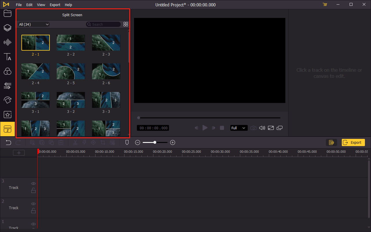Select the 2 - 5 split screen thumbnail
The height and width of the screenshot is (232, 371).
pyautogui.click(x=71, y=71)
